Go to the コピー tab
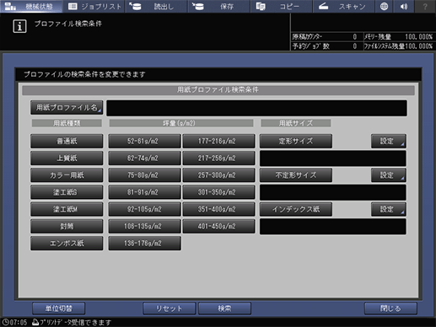436x327 pixels. click(x=281, y=6)
